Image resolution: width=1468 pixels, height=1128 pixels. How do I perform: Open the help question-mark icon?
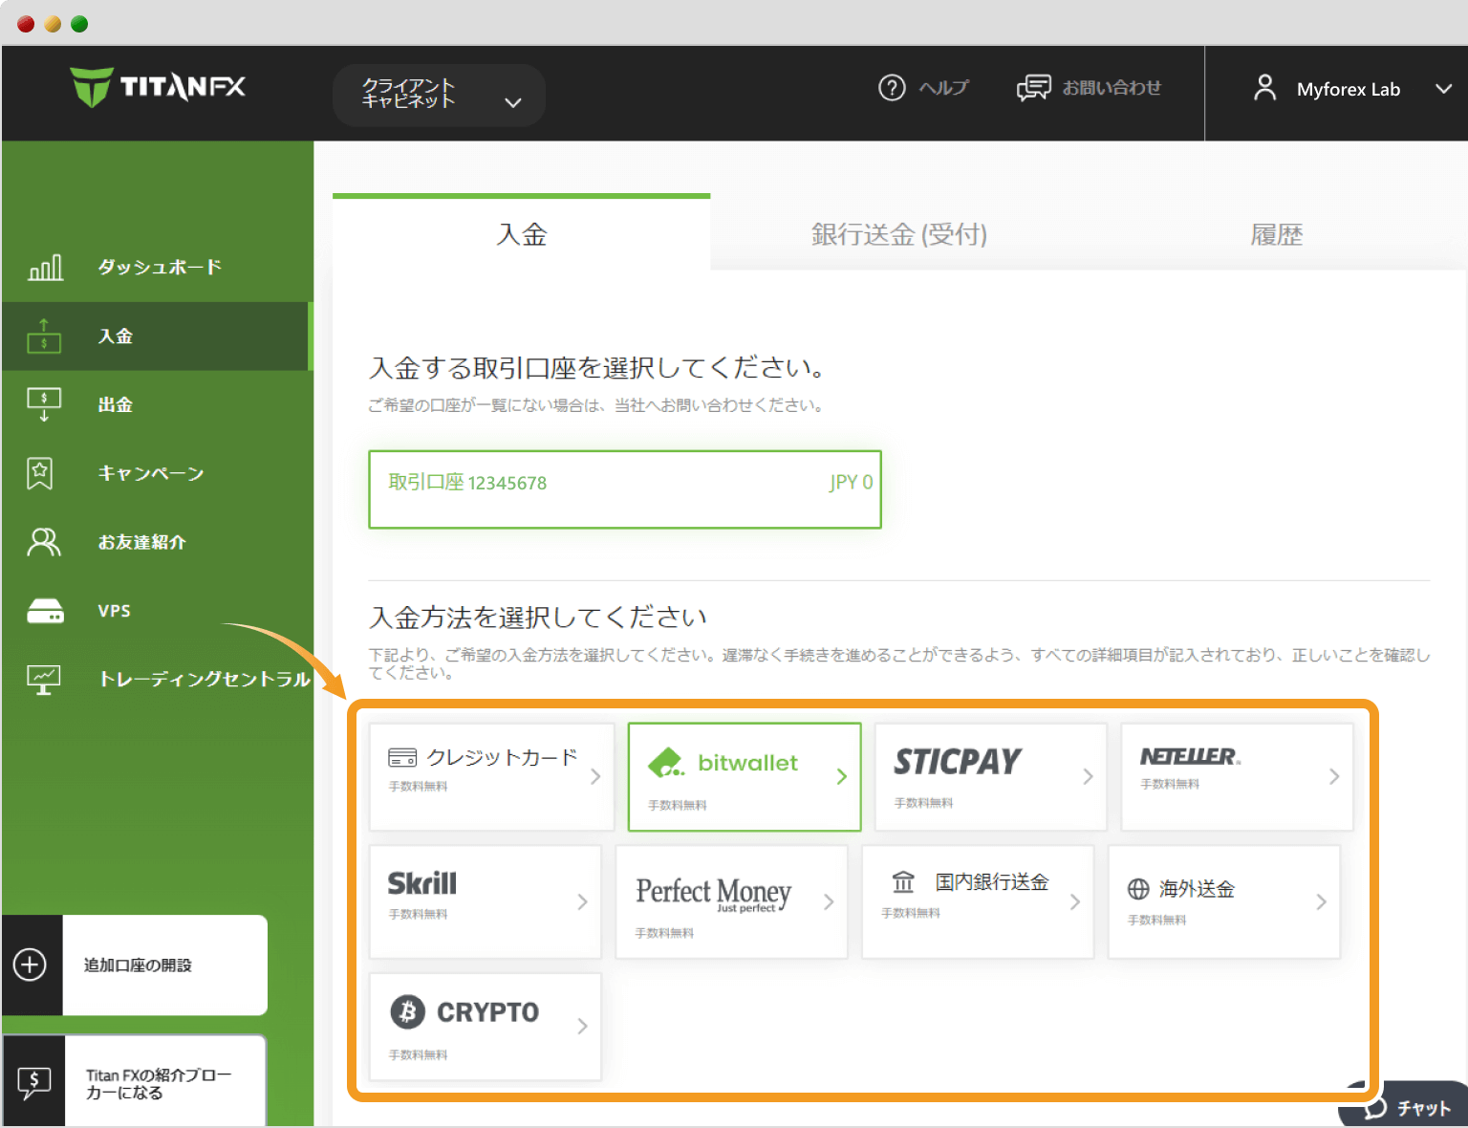click(892, 88)
